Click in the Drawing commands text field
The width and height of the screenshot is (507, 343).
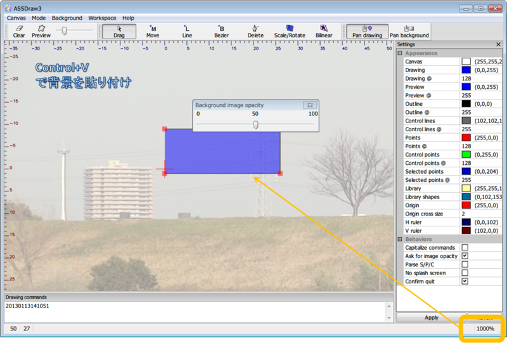pyautogui.click(x=195, y=312)
